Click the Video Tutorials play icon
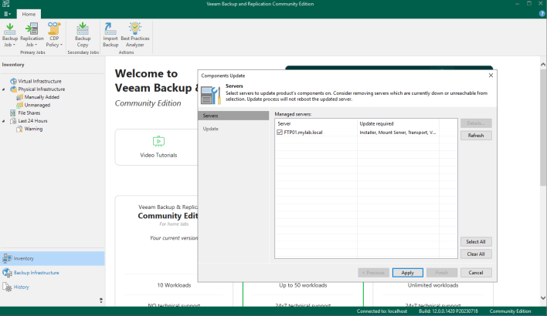The height and width of the screenshot is (316, 547). [x=158, y=141]
